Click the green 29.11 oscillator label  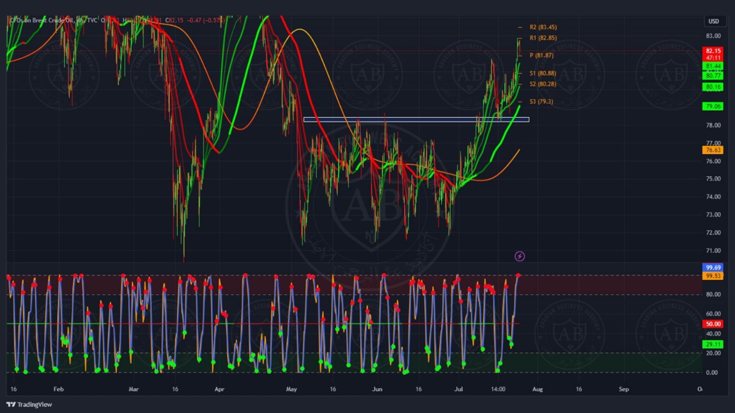(713, 344)
